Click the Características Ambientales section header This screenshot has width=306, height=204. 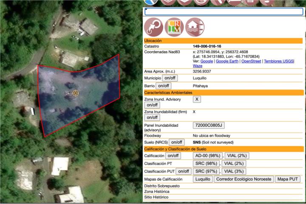pyautogui.click(x=224, y=93)
